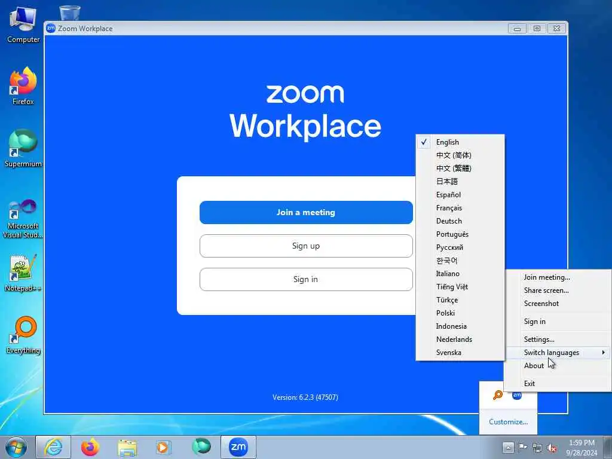Viewport: 612px width, 459px height.
Task: Select Sign in from the tray menu
Action: point(559,321)
